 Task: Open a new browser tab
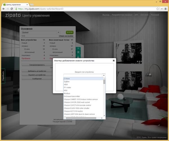(32, 5)
